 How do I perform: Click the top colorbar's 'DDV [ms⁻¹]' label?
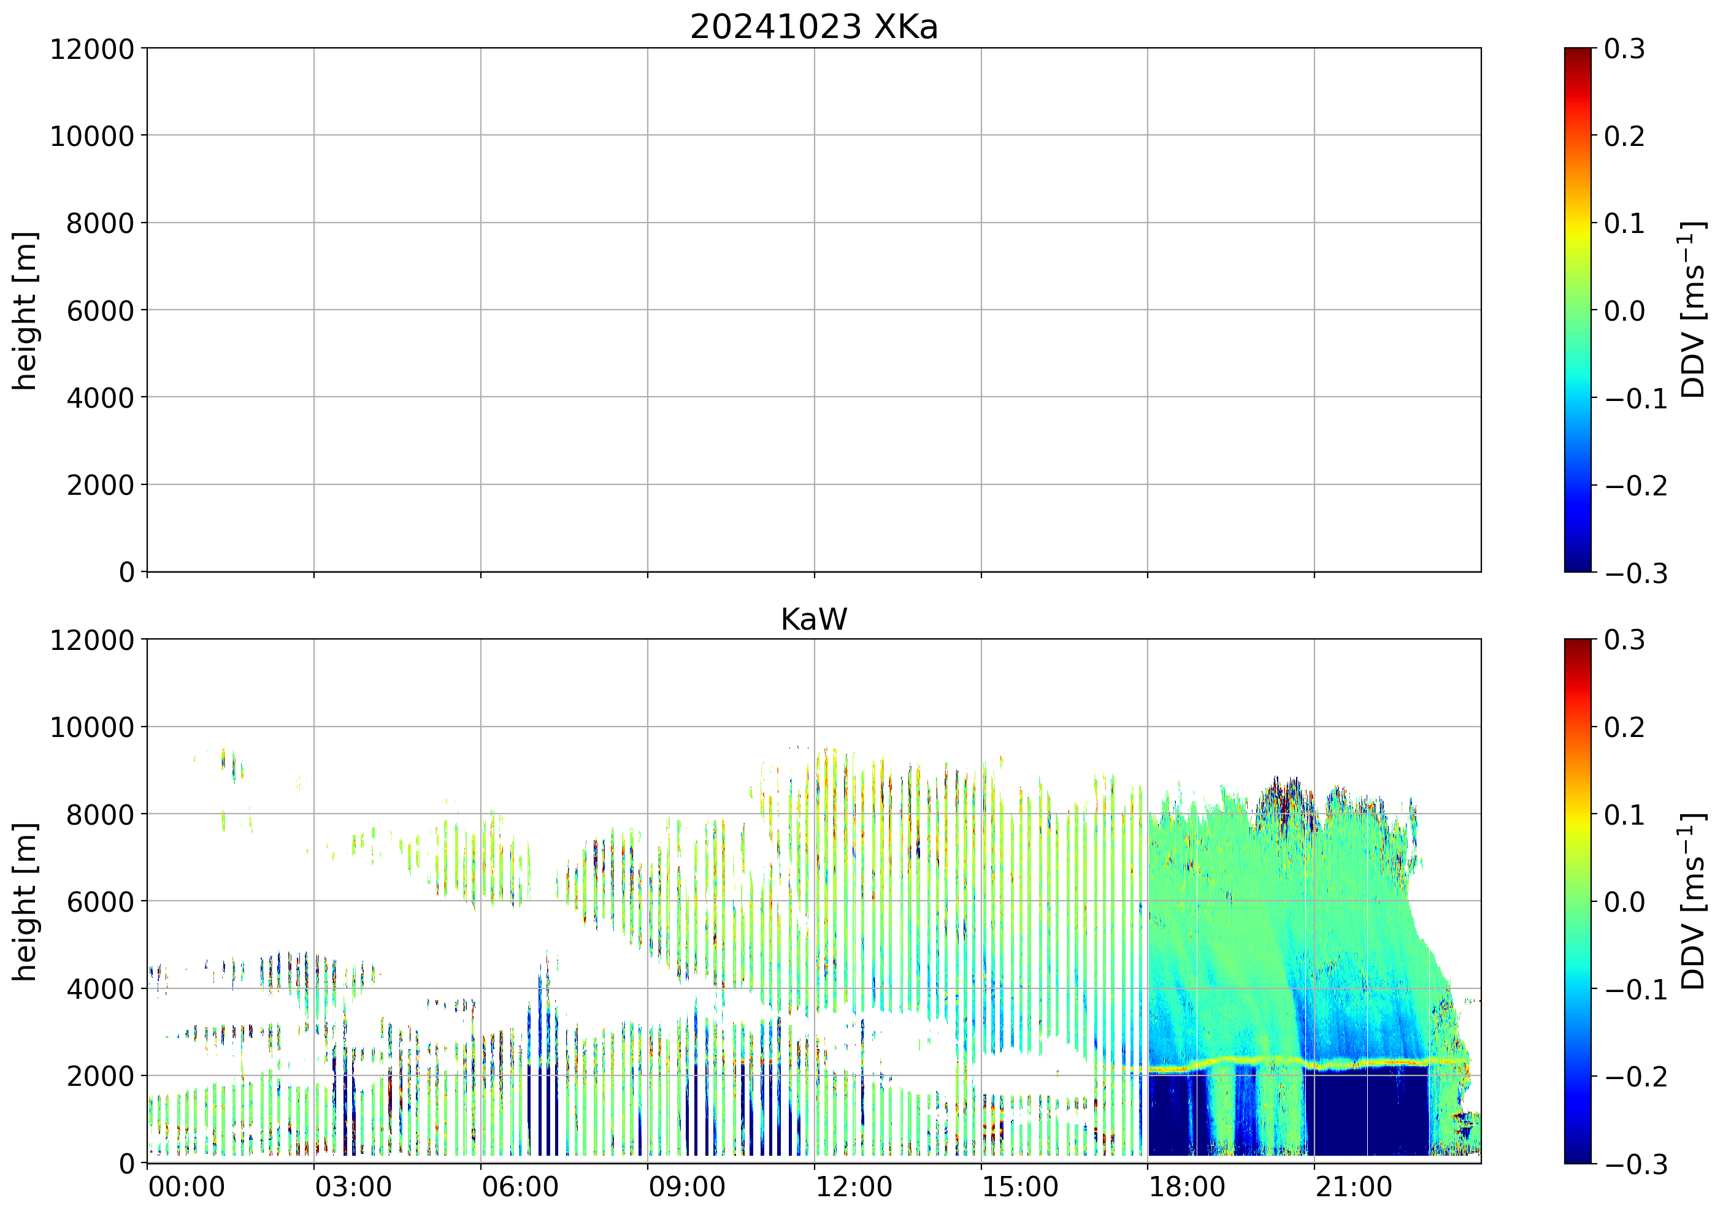pos(1693,310)
